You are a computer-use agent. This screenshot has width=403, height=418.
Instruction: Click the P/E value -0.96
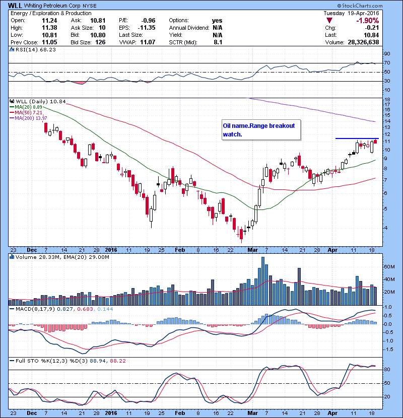pos(148,21)
